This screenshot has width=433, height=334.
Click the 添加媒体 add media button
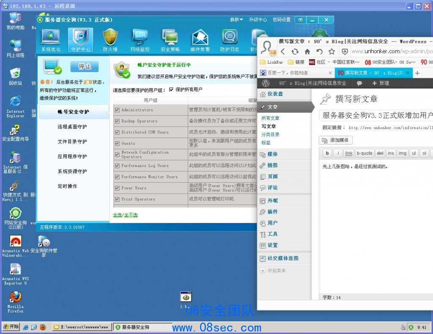coord(335,140)
